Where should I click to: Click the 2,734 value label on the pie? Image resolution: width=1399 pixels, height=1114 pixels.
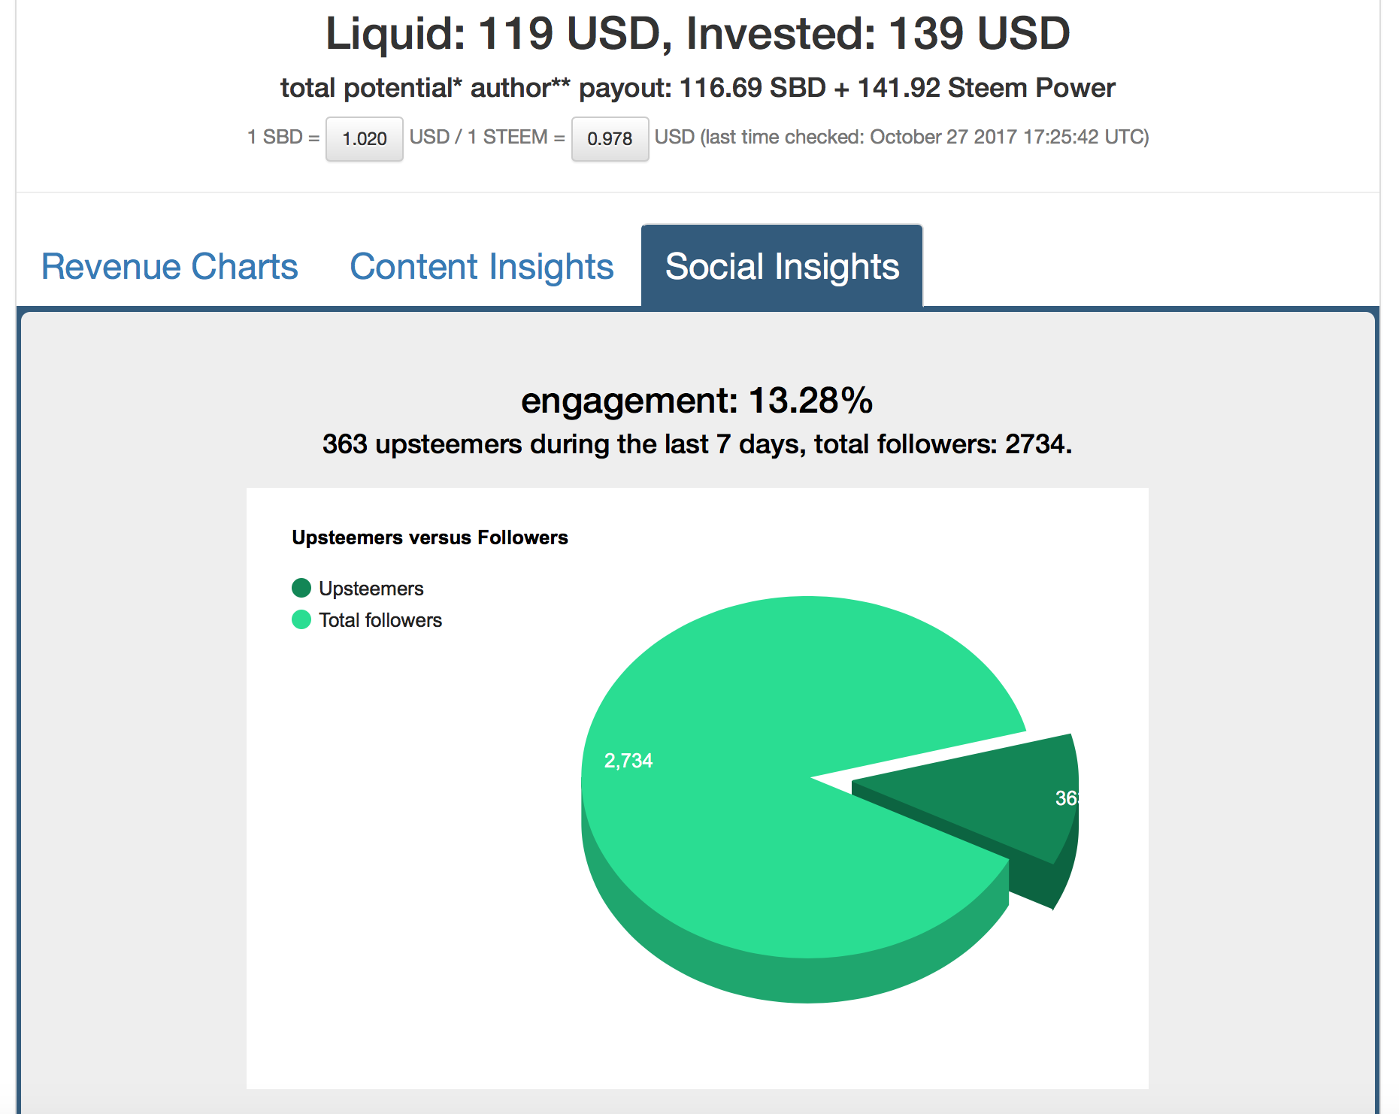(628, 761)
